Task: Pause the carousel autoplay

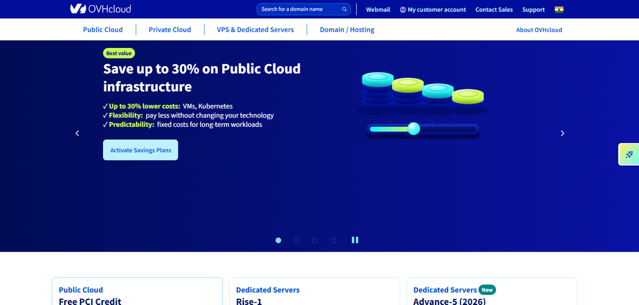Action: [355, 240]
